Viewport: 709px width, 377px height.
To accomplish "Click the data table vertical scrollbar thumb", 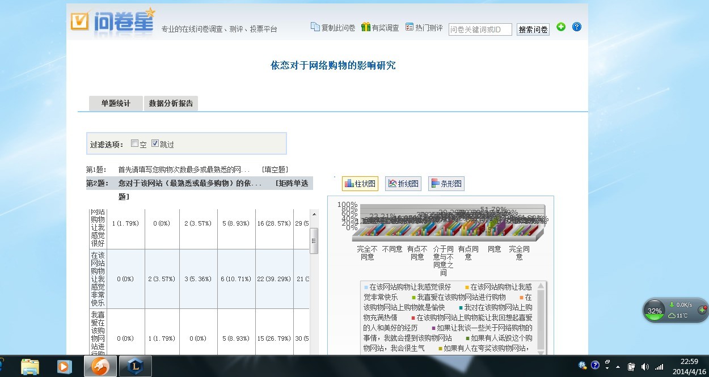I will (x=314, y=240).
